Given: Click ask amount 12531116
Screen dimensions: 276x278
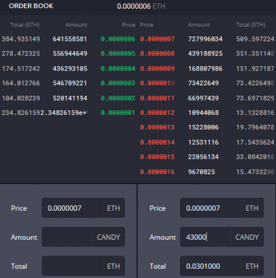Looking at the screenshot, I should click(204, 142).
